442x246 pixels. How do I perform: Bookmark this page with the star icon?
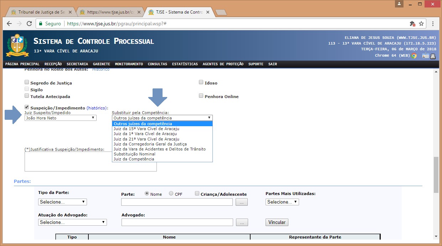coord(421,24)
